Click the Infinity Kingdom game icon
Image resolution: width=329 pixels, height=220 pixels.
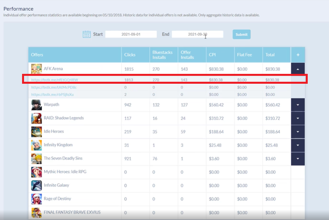pos(37,145)
